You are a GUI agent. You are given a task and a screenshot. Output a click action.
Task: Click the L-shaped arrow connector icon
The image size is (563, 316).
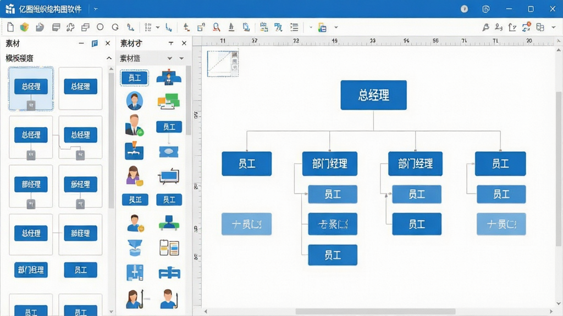coord(168,27)
